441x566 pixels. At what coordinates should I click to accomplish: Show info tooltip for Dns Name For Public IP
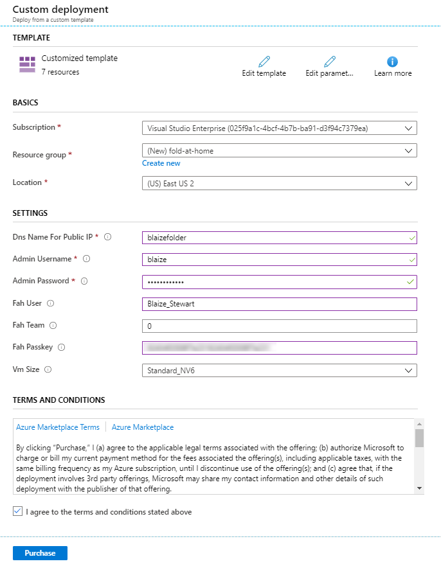pos(107,237)
